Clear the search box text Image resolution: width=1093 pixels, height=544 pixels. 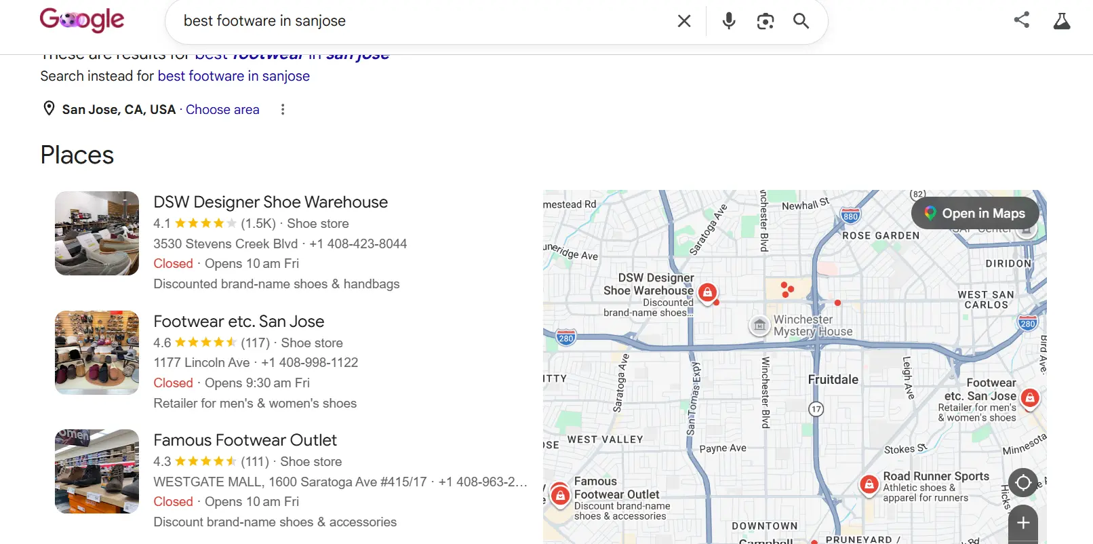pyautogui.click(x=684, y=21)
